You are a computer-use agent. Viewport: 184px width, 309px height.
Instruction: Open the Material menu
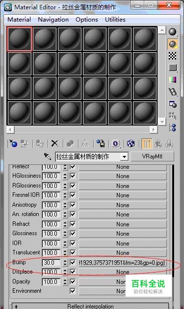click(19, 20)
